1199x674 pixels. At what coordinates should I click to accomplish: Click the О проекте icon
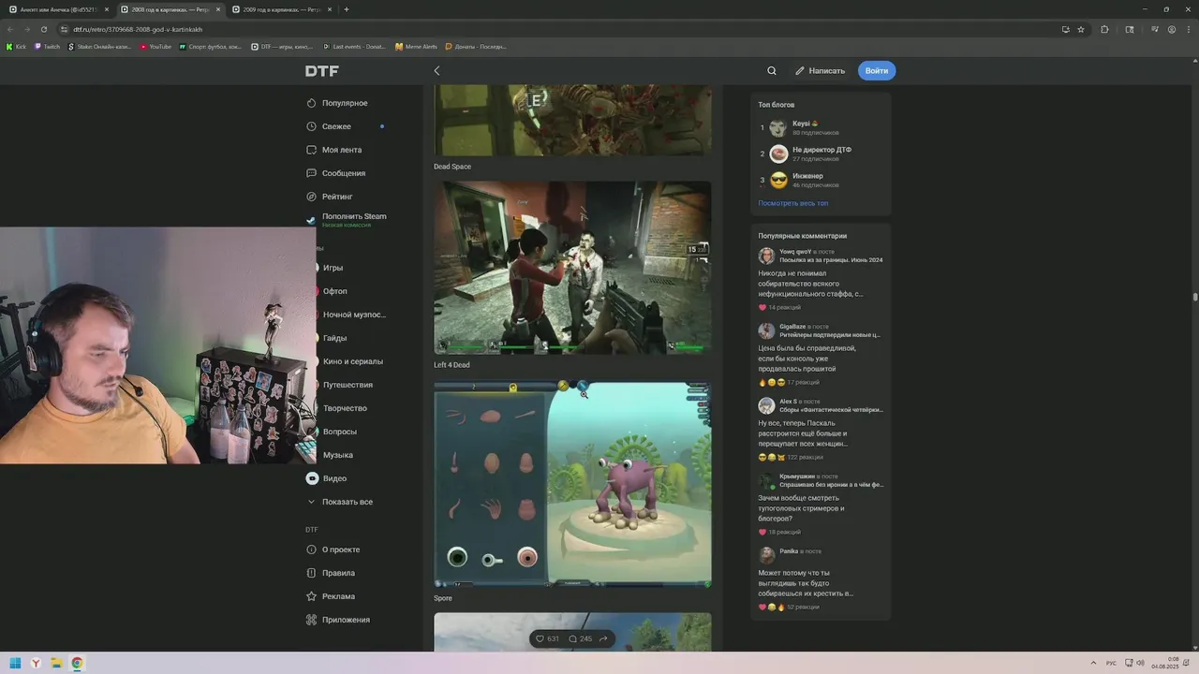[x=312, y=549]
